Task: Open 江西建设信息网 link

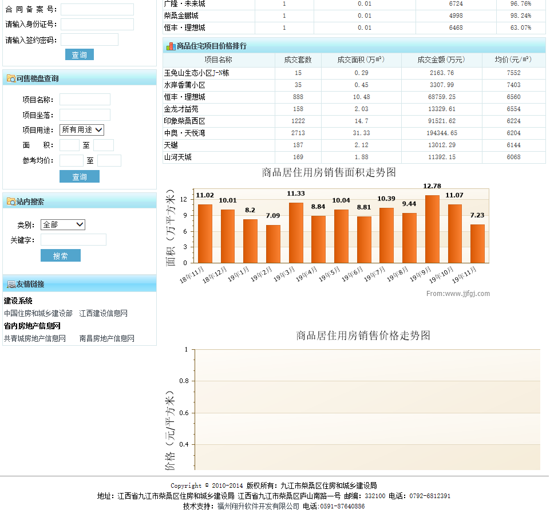Action: [x=103, y=313]
